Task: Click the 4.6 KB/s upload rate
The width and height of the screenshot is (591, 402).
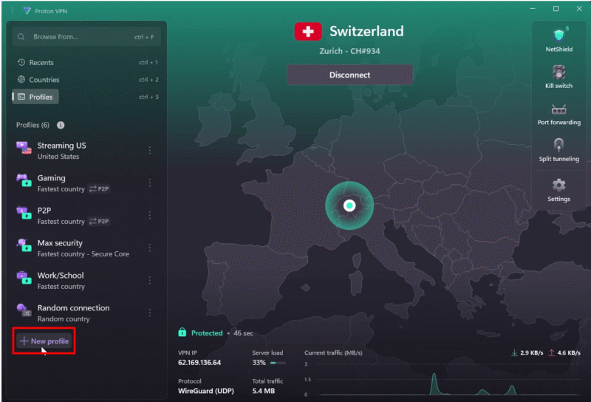Action: (x=569, y=352)
